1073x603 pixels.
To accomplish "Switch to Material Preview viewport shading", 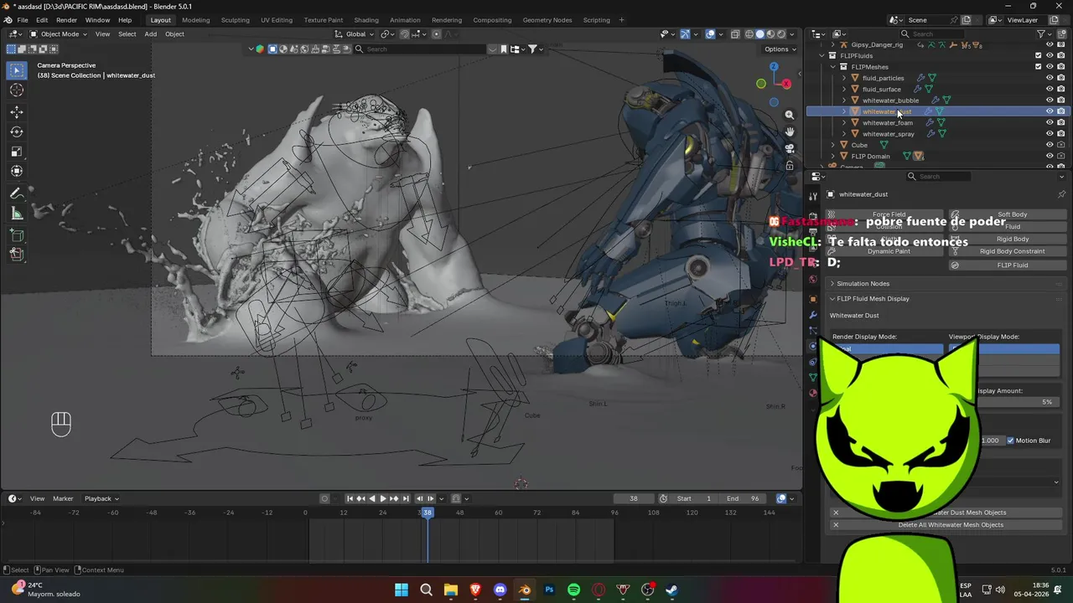I will (770, 34).
